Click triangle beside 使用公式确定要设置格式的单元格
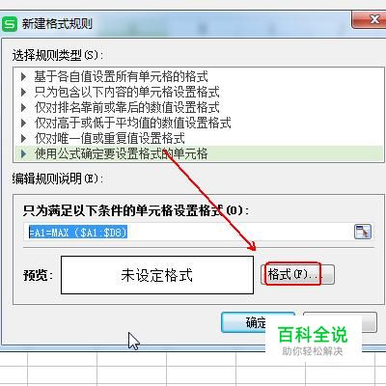The height and width of the screenshot is (386, 386). click(23, 153)
